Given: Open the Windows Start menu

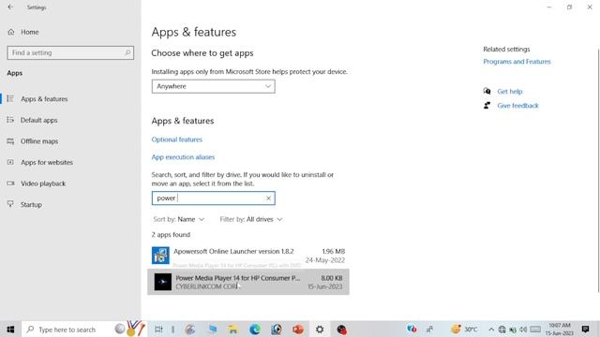Looking at the screenshot, I should click(x=10, y=329).
